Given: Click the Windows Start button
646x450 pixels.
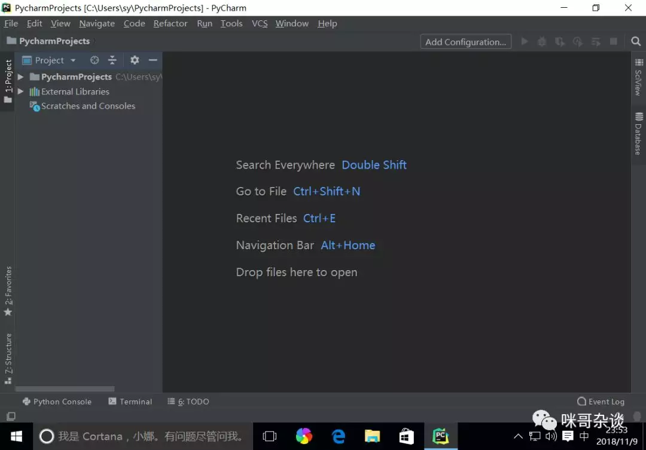Looking at the screenshot, I should [x=17, y=436].
